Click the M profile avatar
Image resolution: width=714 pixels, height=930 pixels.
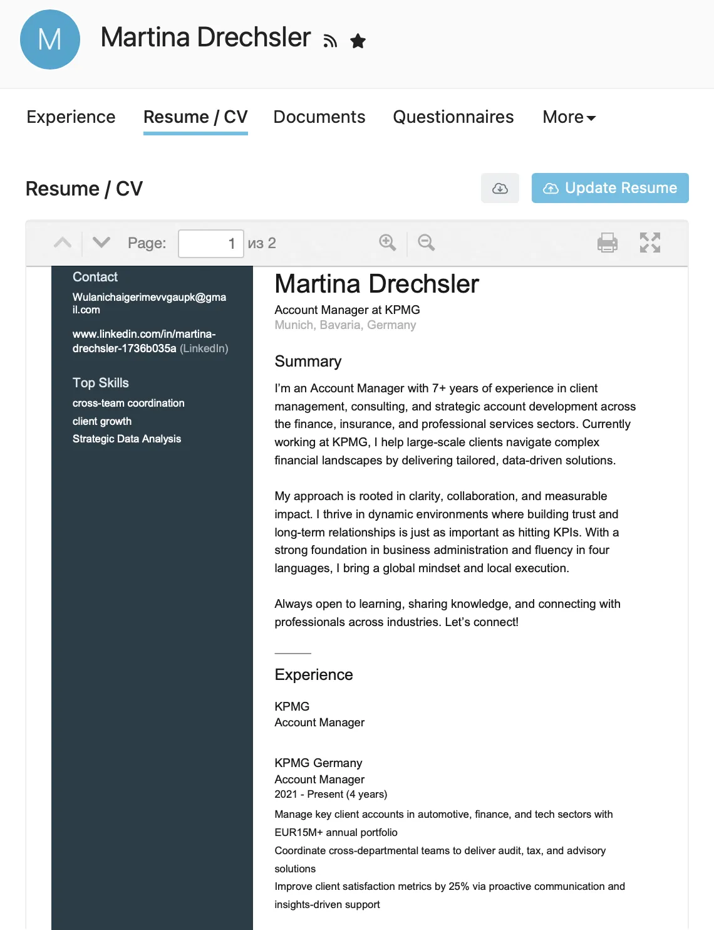point(50,39)
